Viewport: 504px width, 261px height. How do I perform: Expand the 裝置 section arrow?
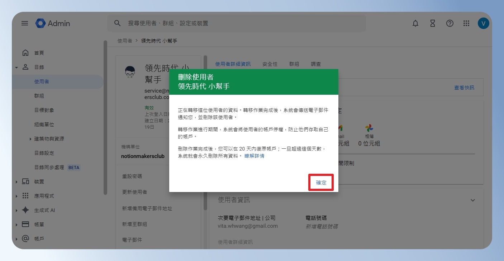[x=16, y=182]
